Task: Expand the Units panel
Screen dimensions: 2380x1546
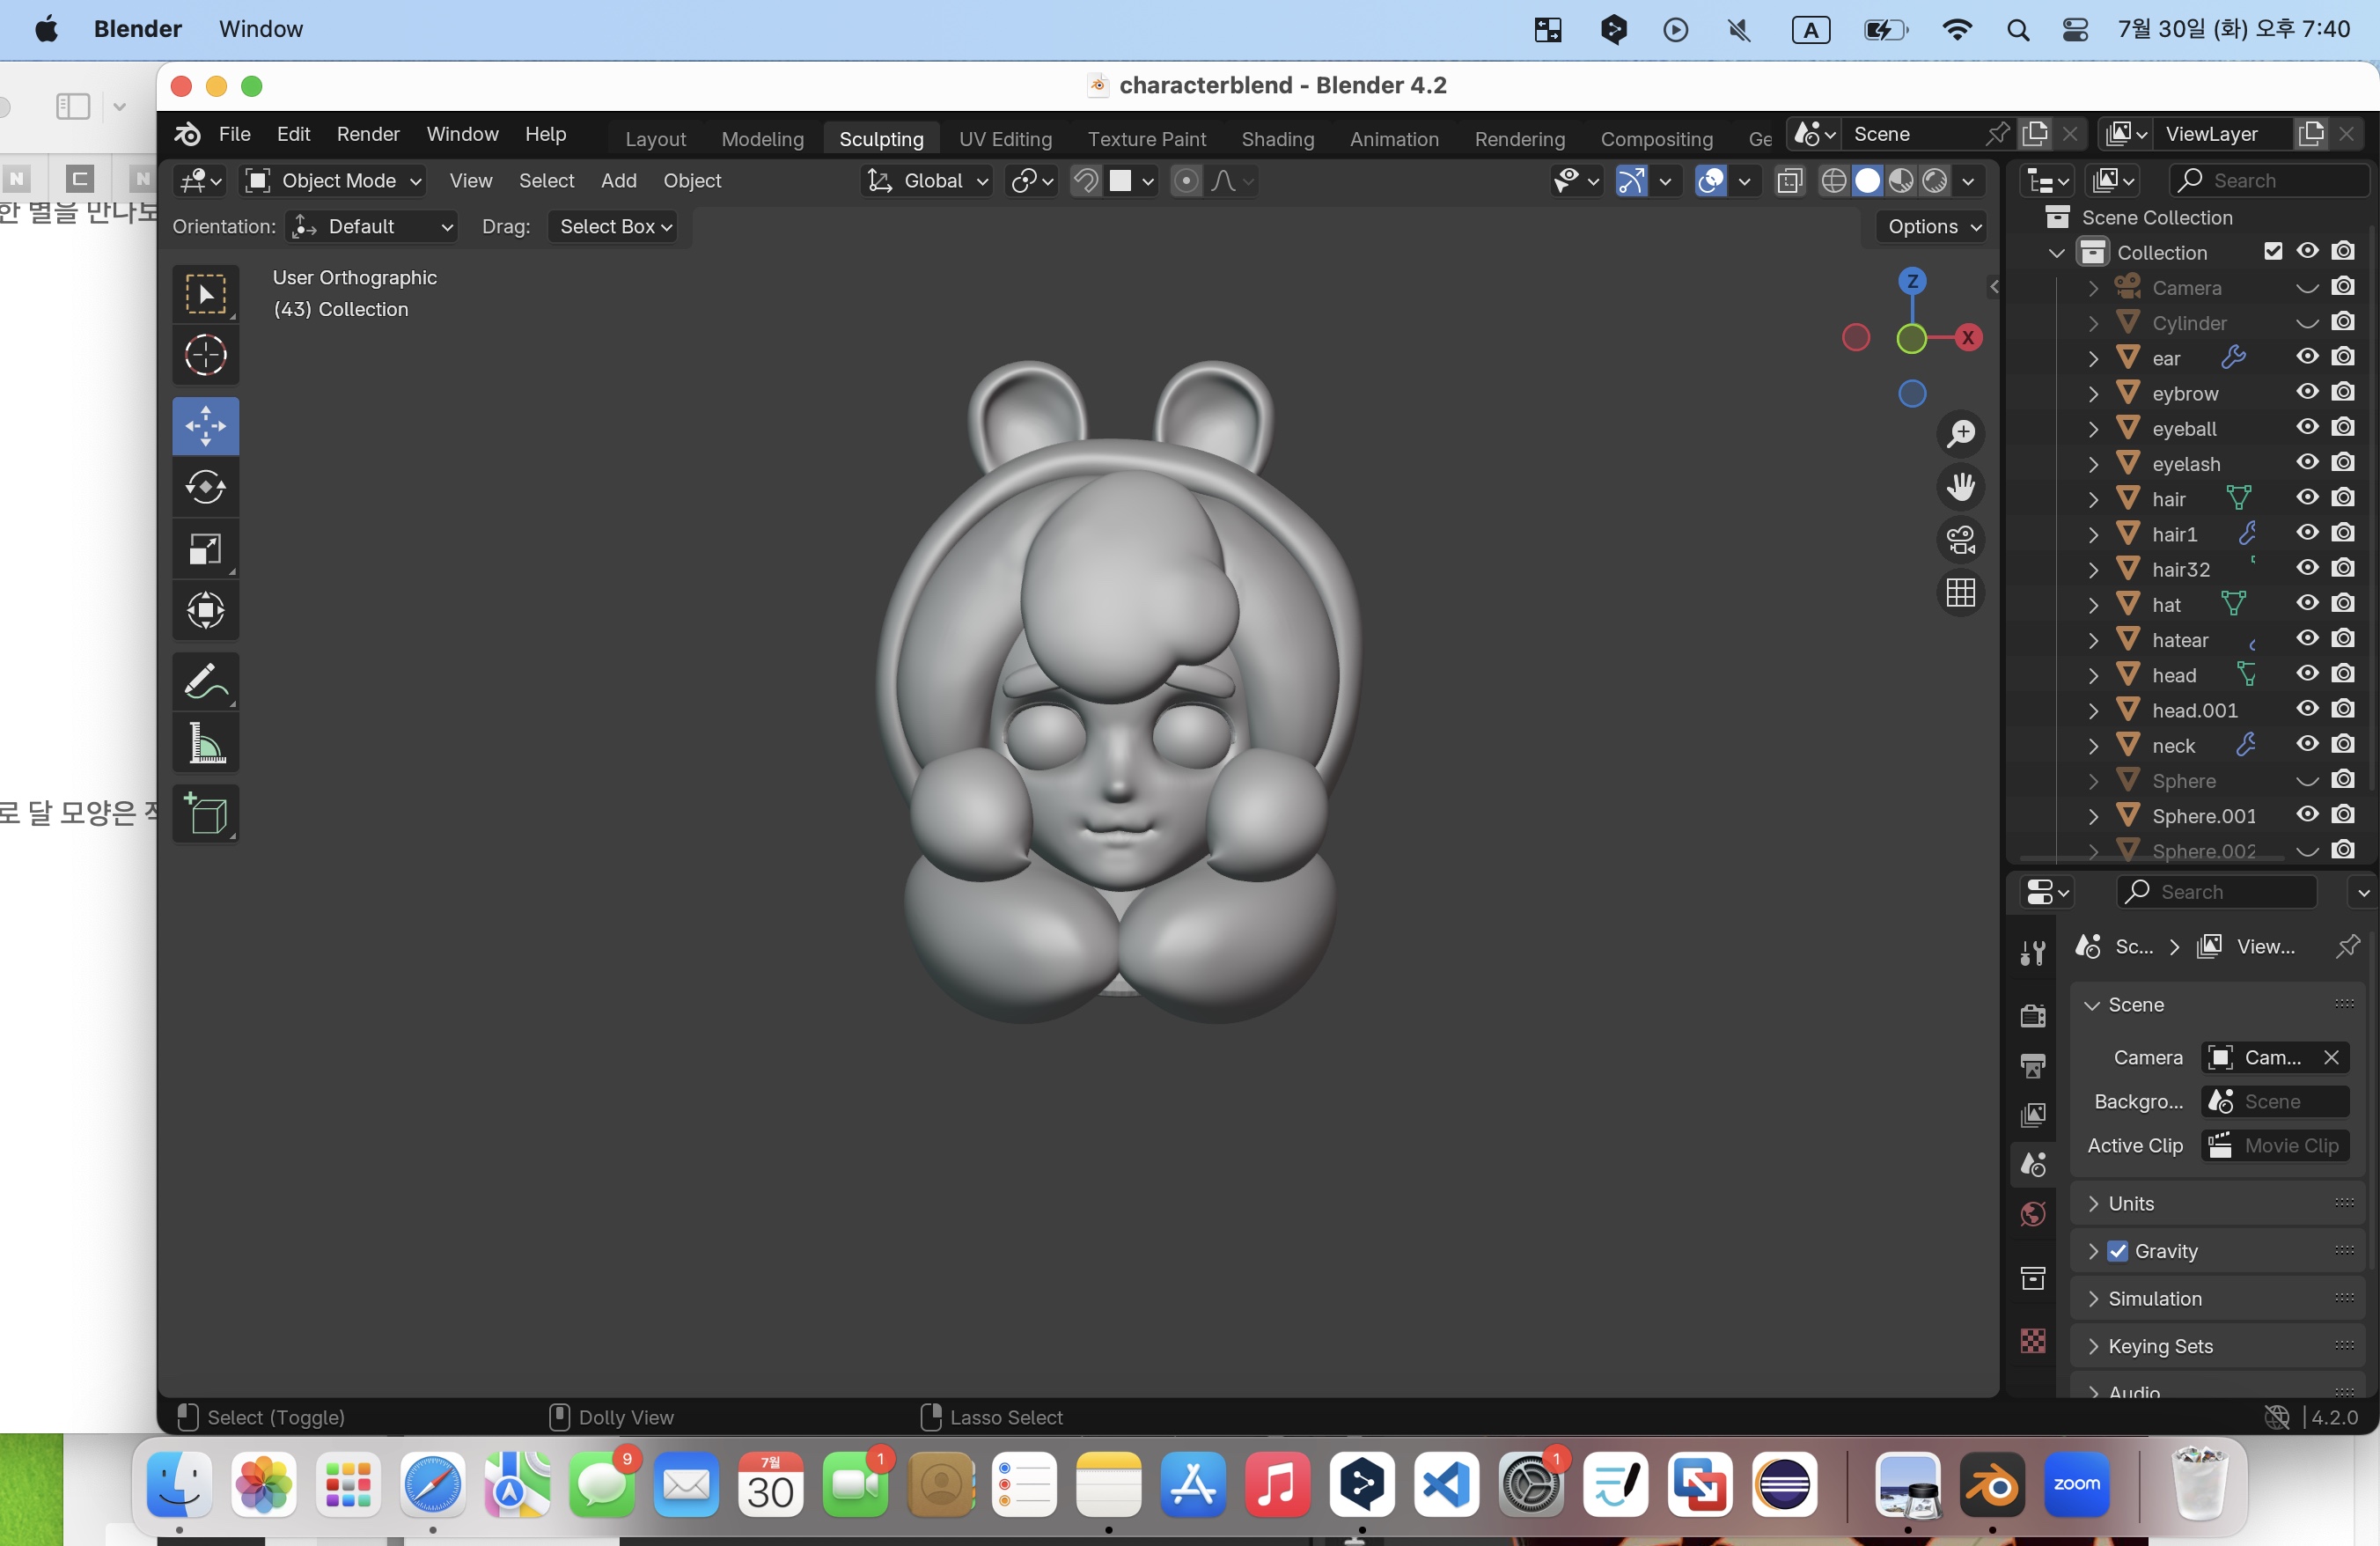Action: [x=2130, y=1203]
